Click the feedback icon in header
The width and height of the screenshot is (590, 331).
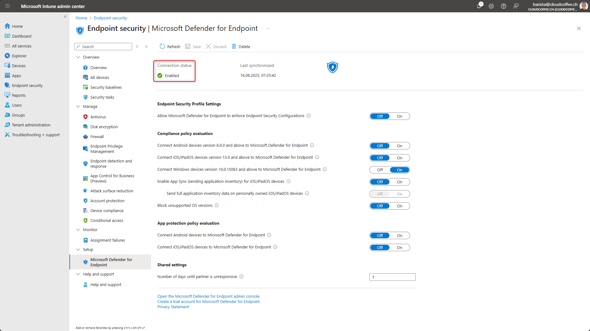tap(516, 6)
